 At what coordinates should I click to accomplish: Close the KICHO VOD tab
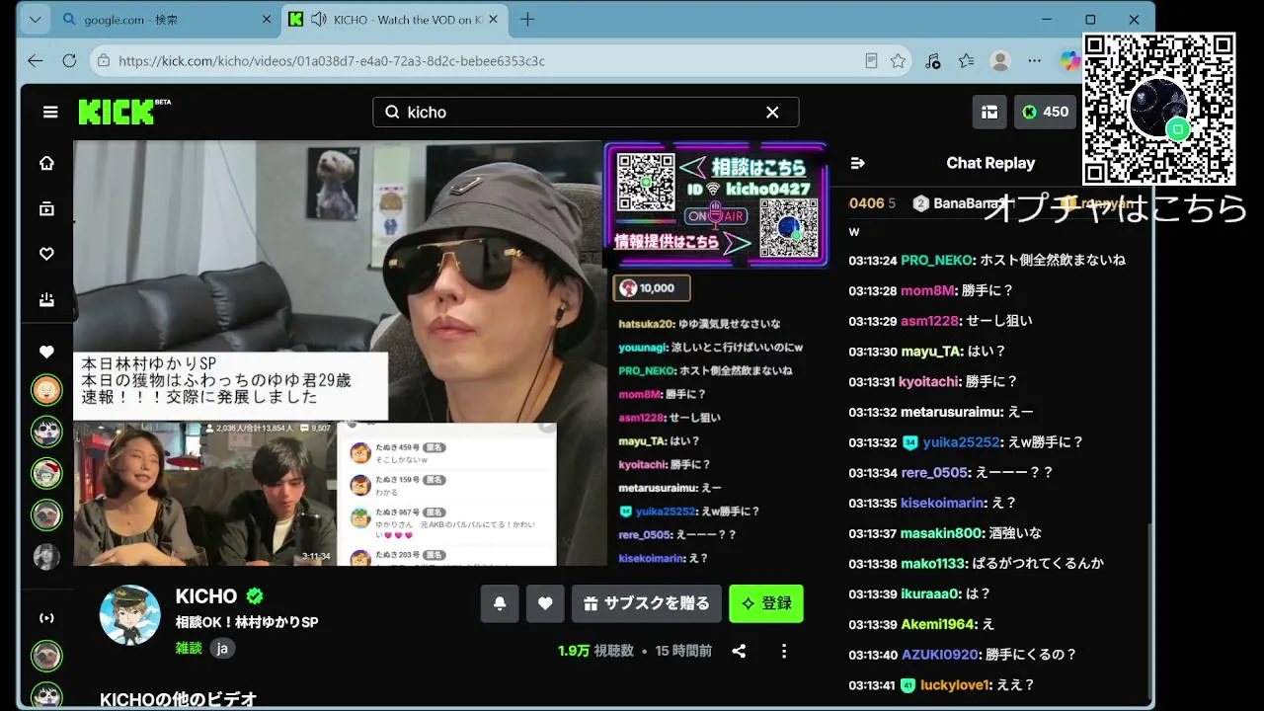pyautogui.click(x=496, y=20)
